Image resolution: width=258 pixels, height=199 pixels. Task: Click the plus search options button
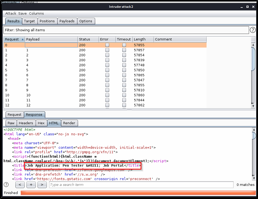pyautogui.click(x=31, y=185)
